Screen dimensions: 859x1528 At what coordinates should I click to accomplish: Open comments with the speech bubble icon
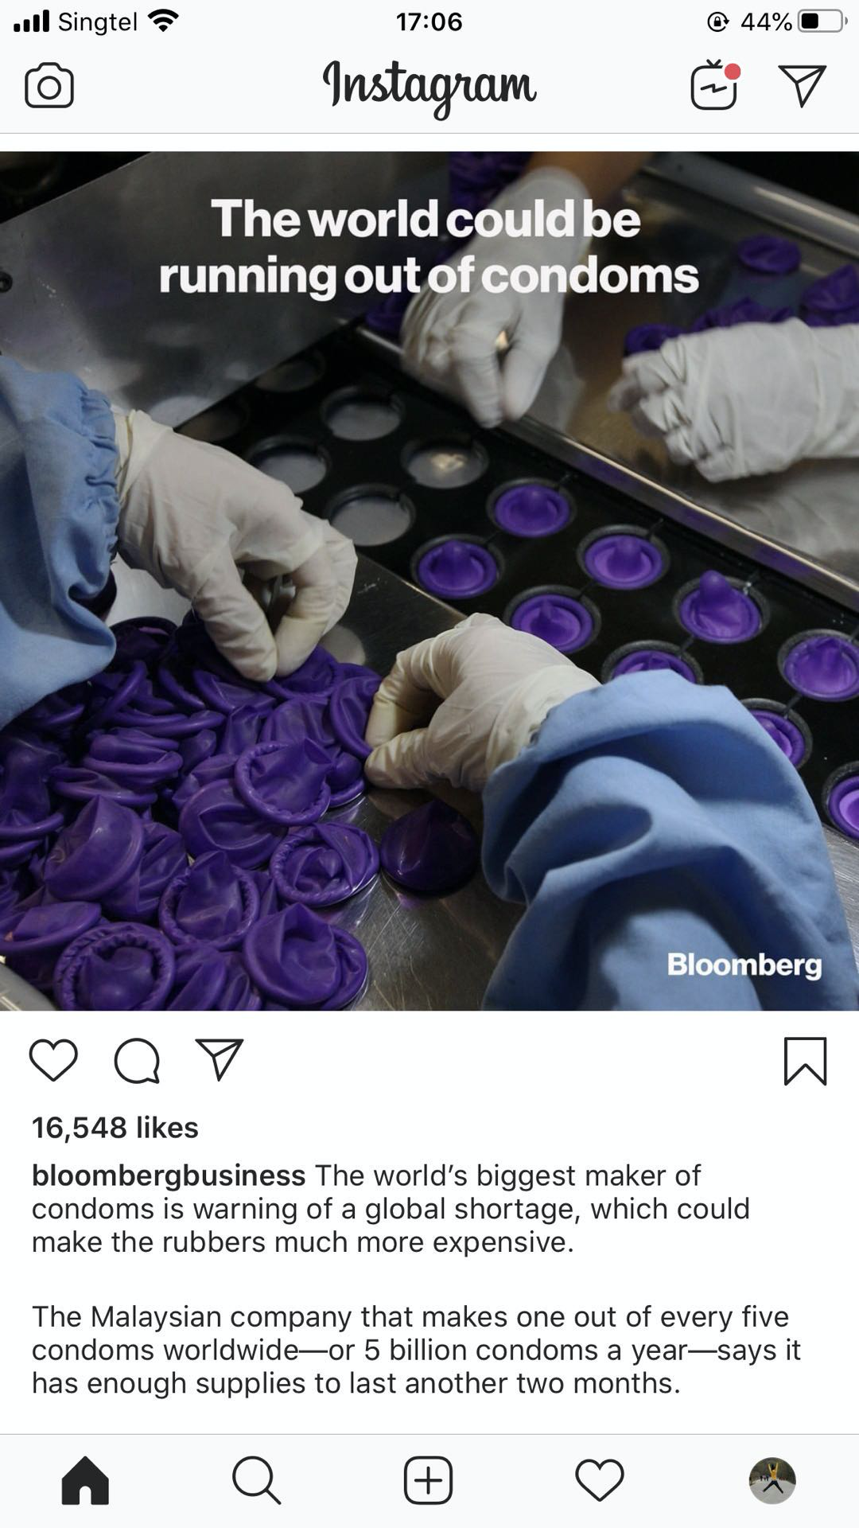click(x=137, y=1060)
